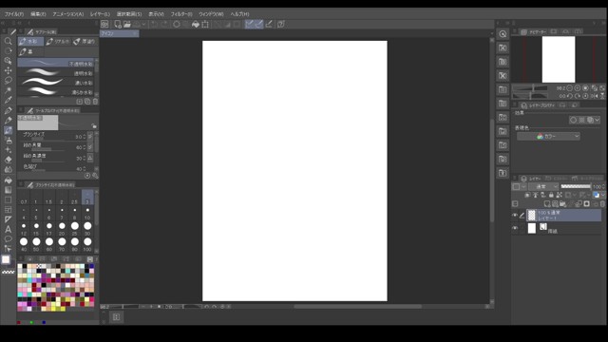Open the フィルター(I) menu
This screenshot has width=608, height=342.
pos(181,14)
